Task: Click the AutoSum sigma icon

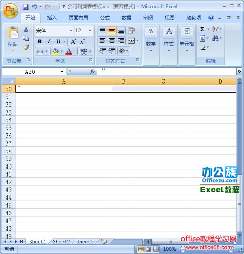Action: [202, 29]
